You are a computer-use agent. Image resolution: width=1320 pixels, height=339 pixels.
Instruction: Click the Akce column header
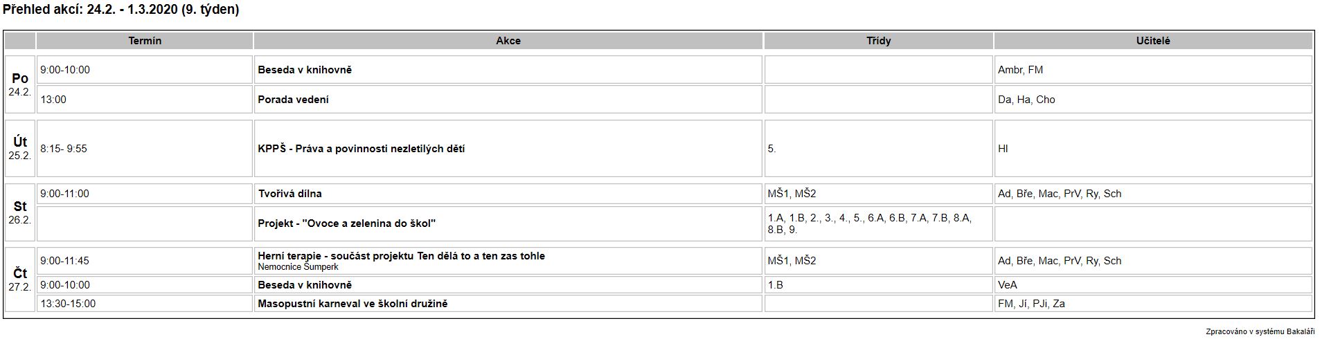pos(508,41)
